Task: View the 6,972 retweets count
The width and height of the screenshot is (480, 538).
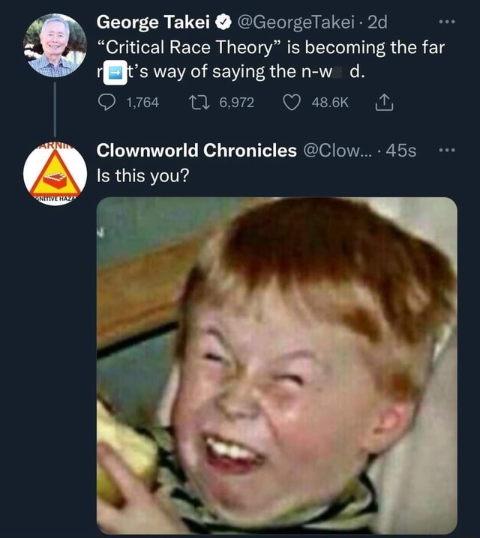Action: tap(237, 103)
